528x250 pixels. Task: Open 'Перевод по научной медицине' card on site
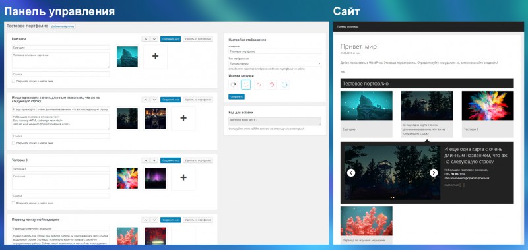pyautogui.click(x=366, y=226)
